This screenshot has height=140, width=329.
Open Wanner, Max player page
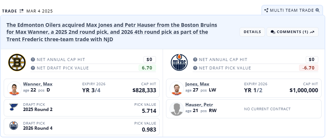pyautogui.click(x=38, y=84)
